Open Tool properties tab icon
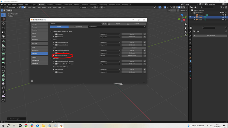The image size is (228, 128). (190, 32)
